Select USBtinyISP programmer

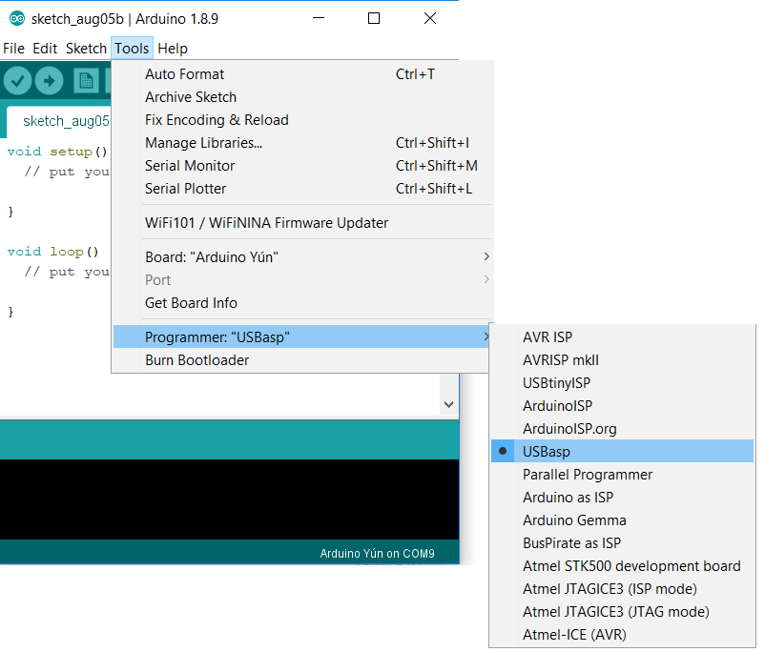pos(623,383)
